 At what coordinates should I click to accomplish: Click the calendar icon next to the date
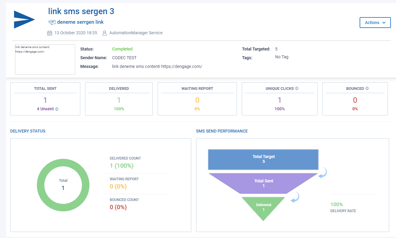coord(50,33)
